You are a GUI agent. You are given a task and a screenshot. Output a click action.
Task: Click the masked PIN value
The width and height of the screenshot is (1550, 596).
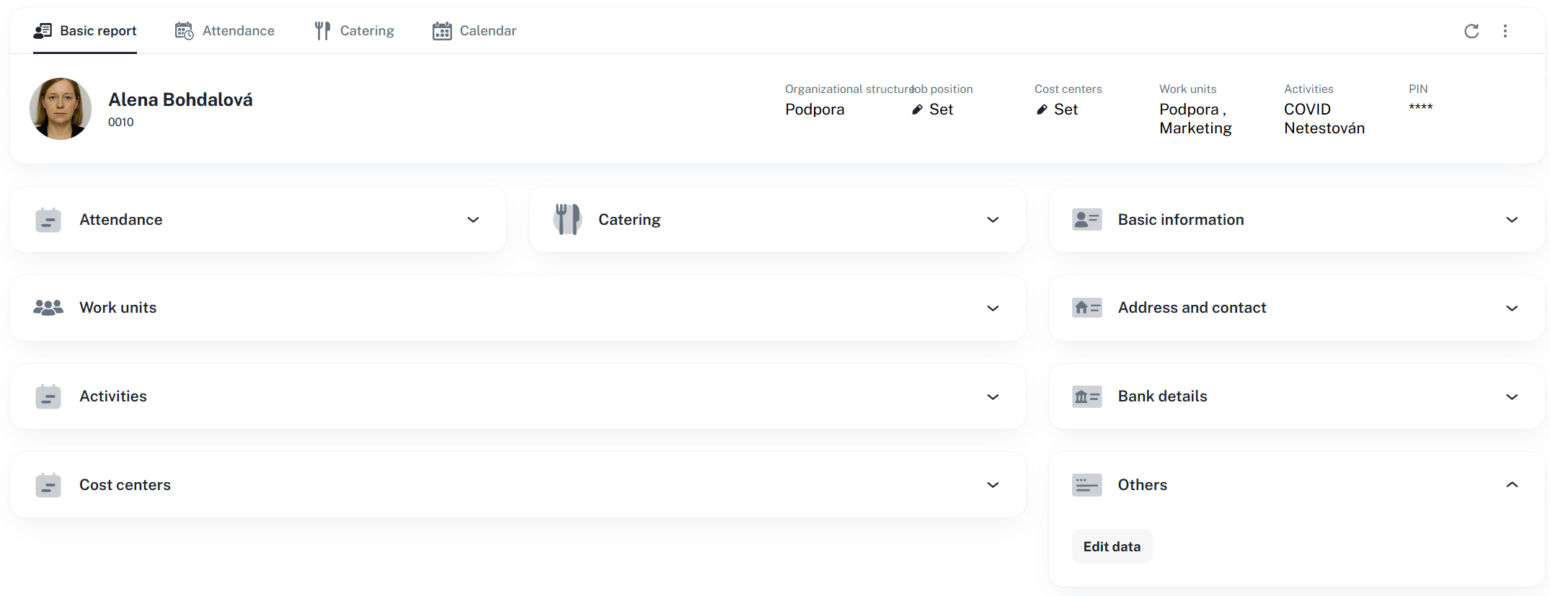point(1420,107)
